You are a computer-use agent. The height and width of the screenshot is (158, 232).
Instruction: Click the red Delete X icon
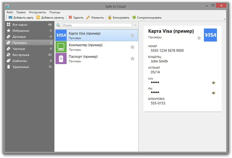(x=70, y=17)
